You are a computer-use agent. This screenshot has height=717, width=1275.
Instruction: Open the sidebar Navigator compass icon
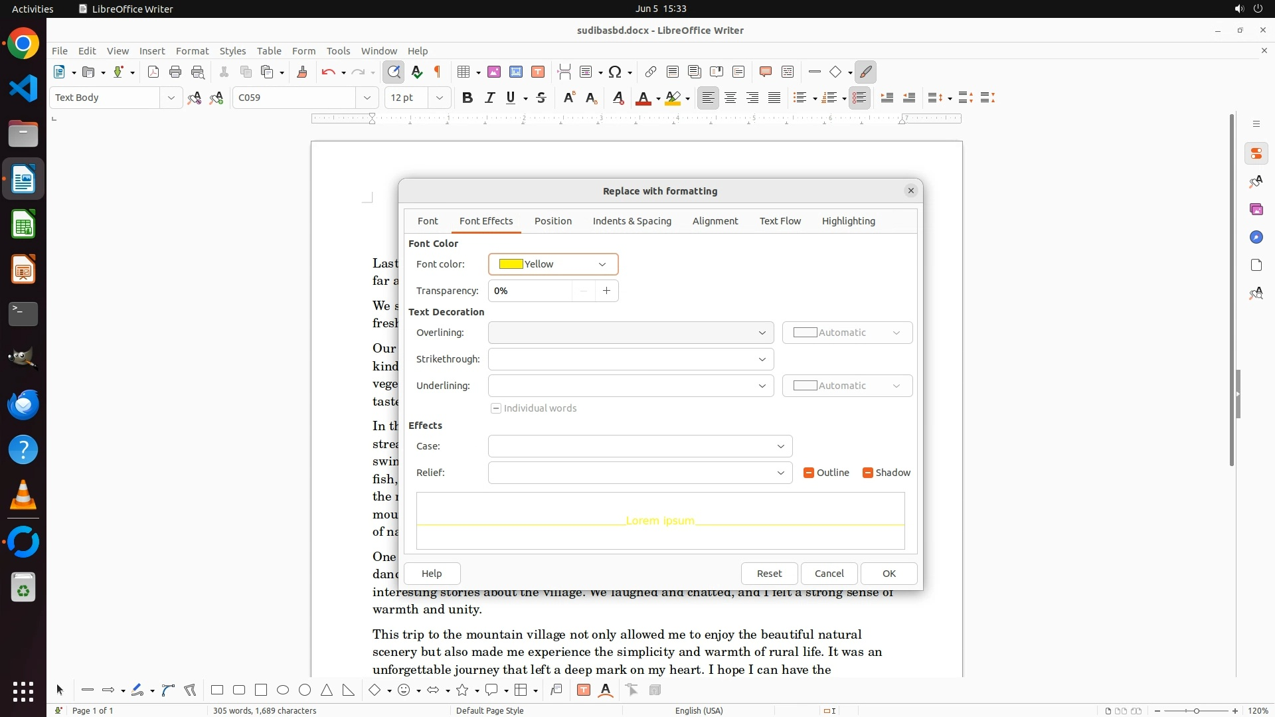(x=1256, y=237)
